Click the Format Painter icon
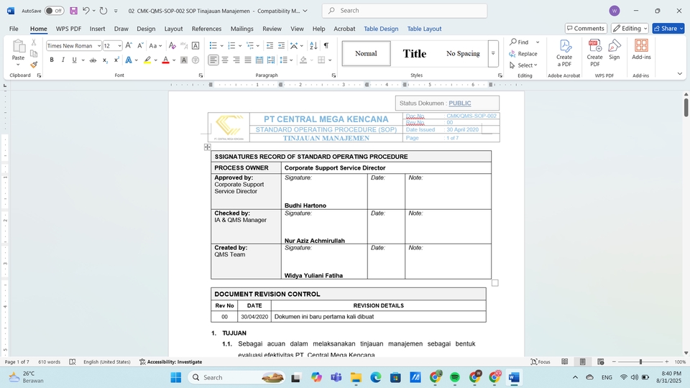Image resolution: width=690 pixels, height=388 pixels. [34, 65]
